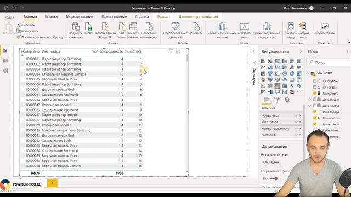Select the table visual icon

pyautogui.click(x=278, y=85)
